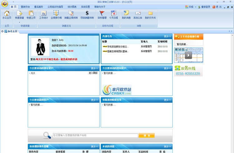Expand the 快速新建 dropdown arrow

click(19, 22)
